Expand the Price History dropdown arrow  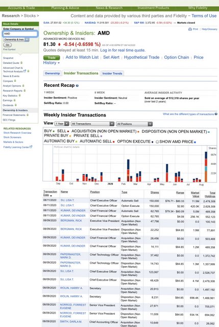point(59,63)
